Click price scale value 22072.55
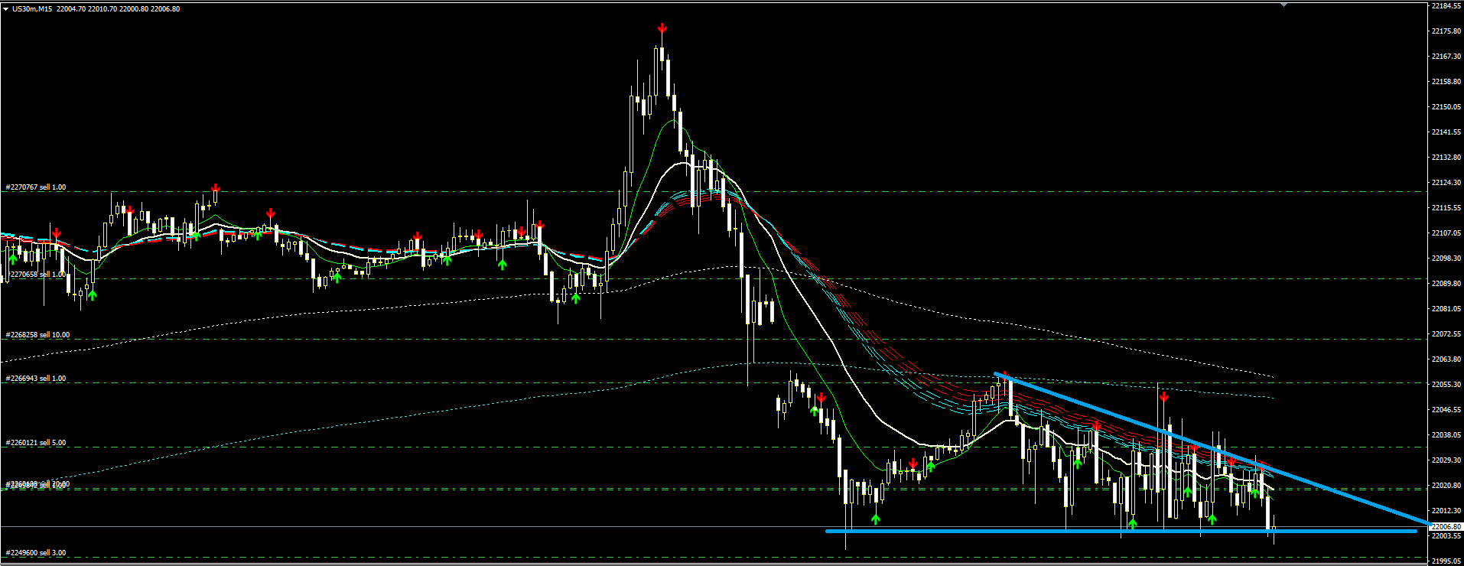The width and height of the screenshot is (1464, 566). [x=1446, y=334]
